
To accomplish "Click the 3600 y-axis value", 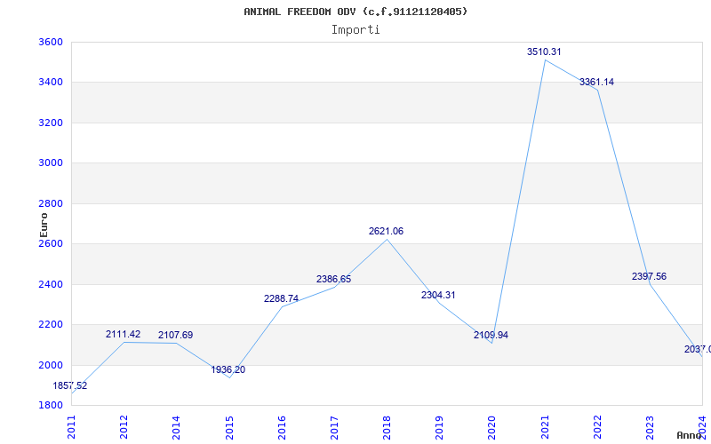I will click(51, 42).
